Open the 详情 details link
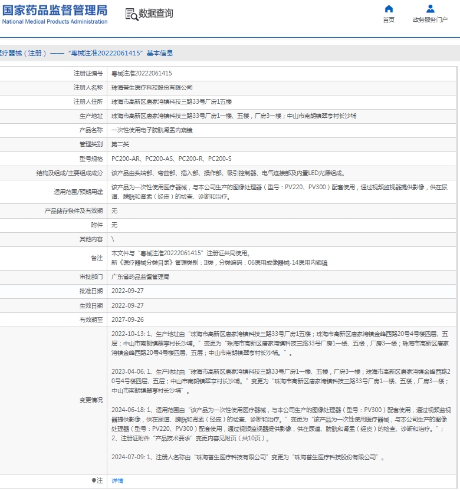This screenshot has width=460, height=491. point(117,480)
